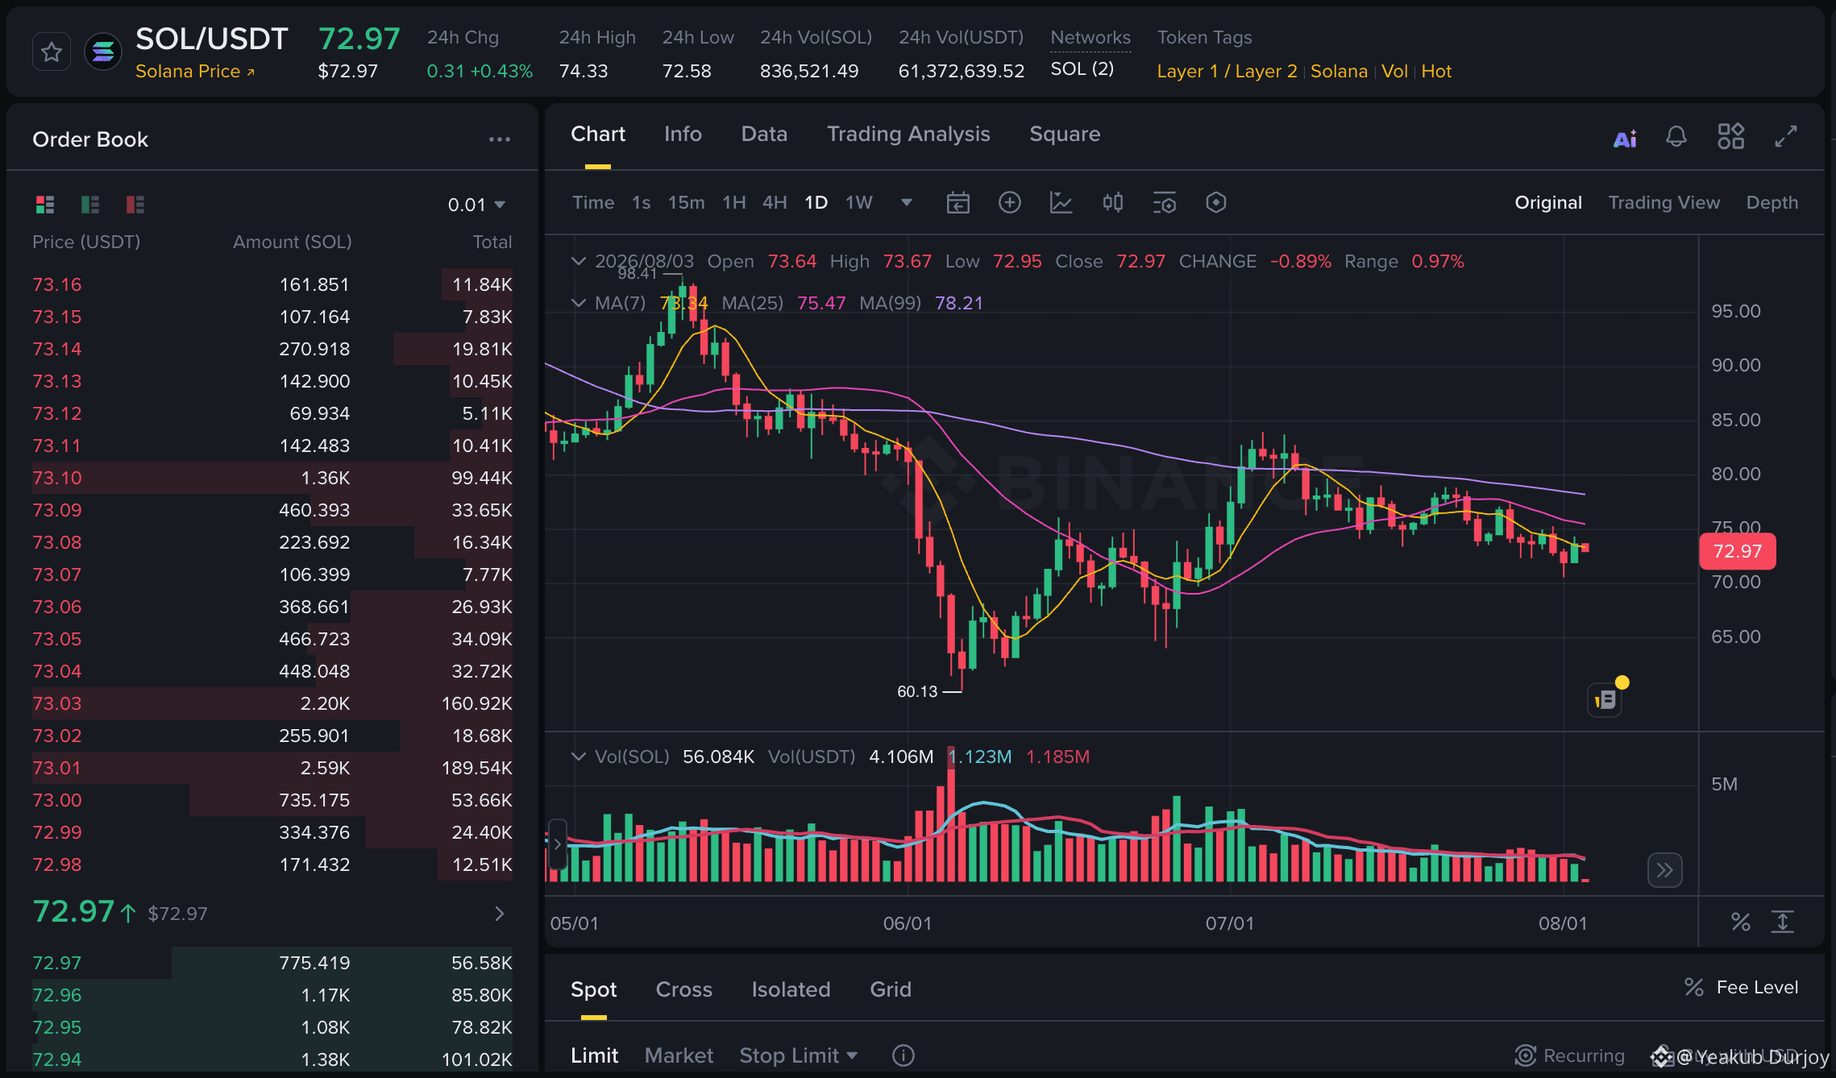Show buy orders only view

pyautogui.click(x=90, y=205)
